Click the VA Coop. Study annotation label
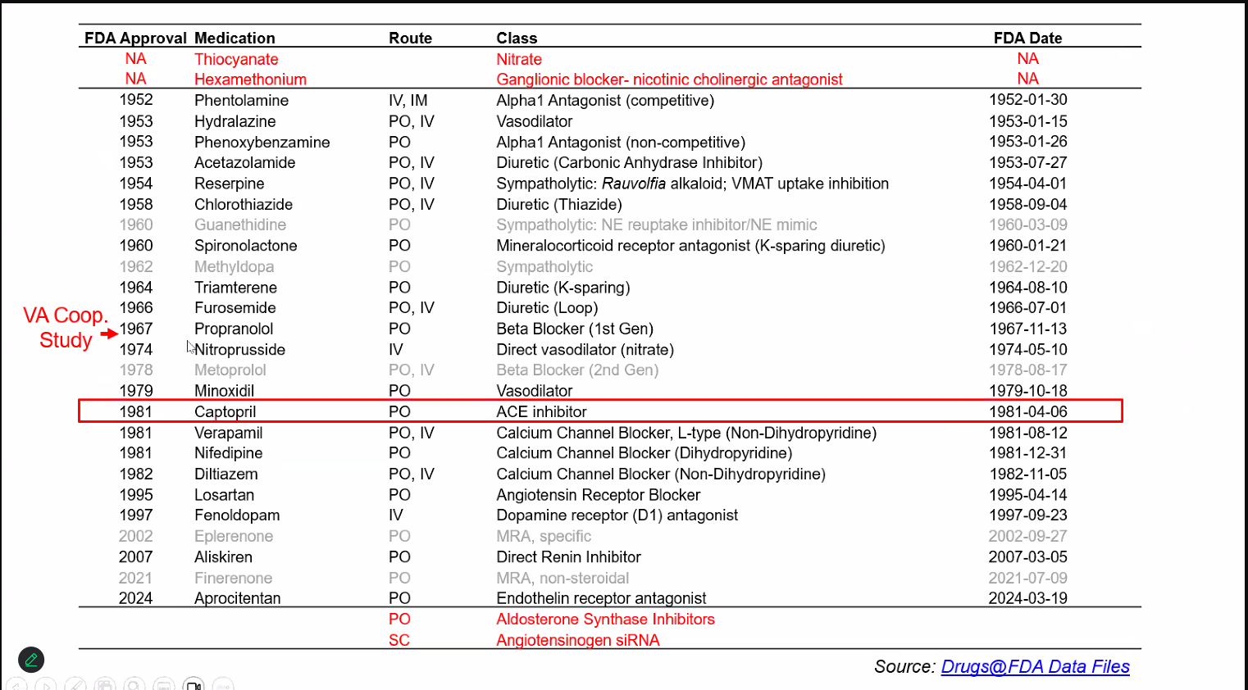Viewport: 1248px width, 690px height. 66,327
